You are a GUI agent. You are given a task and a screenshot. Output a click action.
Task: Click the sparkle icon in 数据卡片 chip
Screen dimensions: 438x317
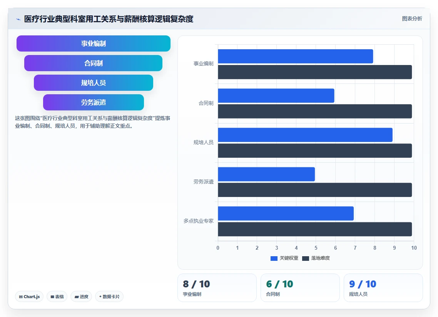point(100,297)
